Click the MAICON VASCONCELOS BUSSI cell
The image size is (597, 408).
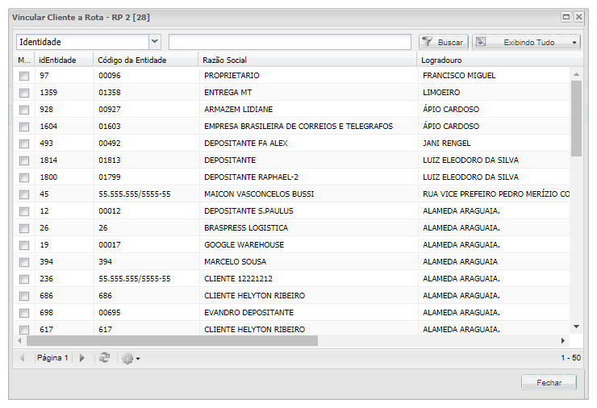click(308, 194)
